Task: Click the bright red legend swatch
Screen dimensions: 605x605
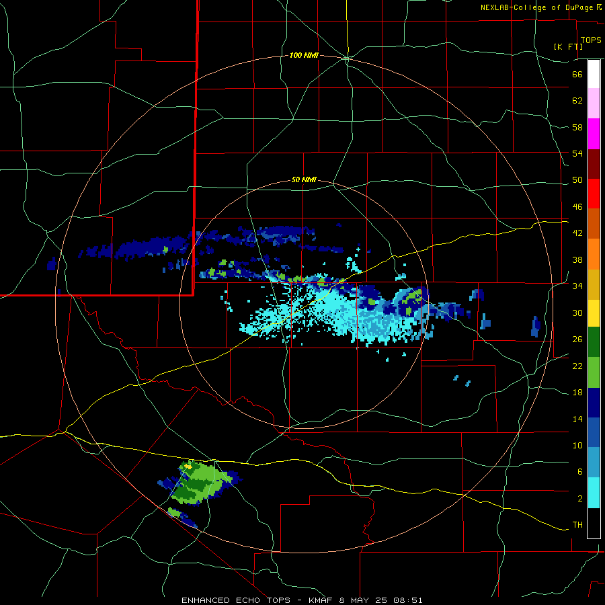Action: pos(594,194)
